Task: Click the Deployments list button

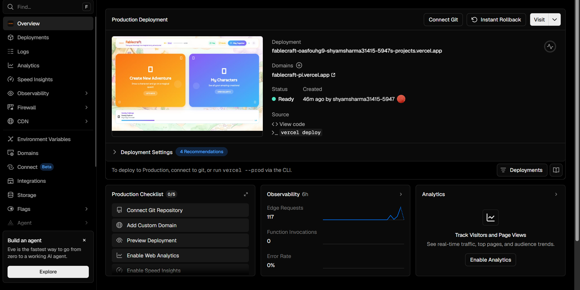Action: [522, 170]
